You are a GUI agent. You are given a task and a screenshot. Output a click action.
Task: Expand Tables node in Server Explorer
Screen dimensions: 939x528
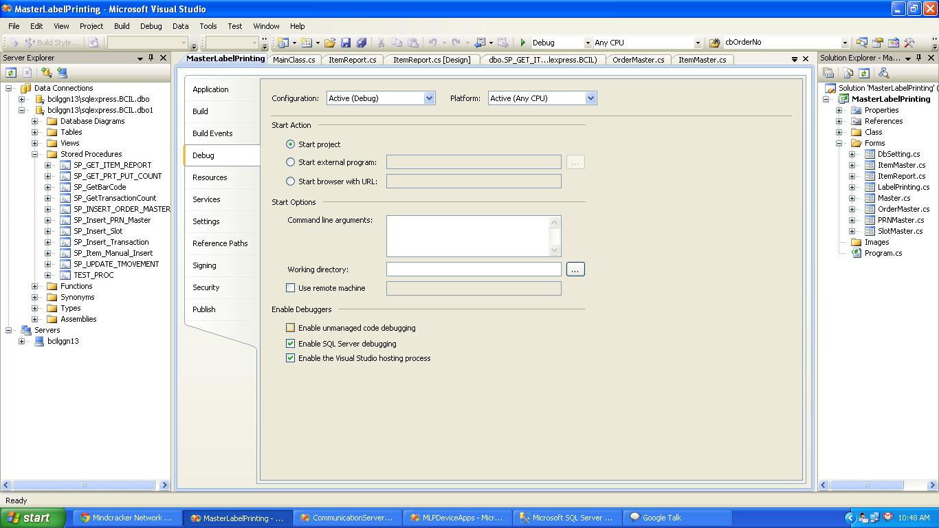34,132
